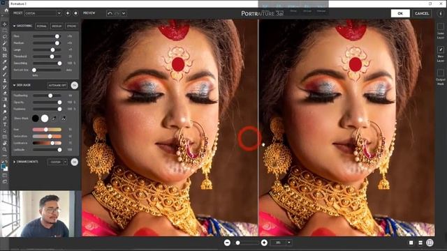Select Photoshop Crop tool

(x=5, y=50)
